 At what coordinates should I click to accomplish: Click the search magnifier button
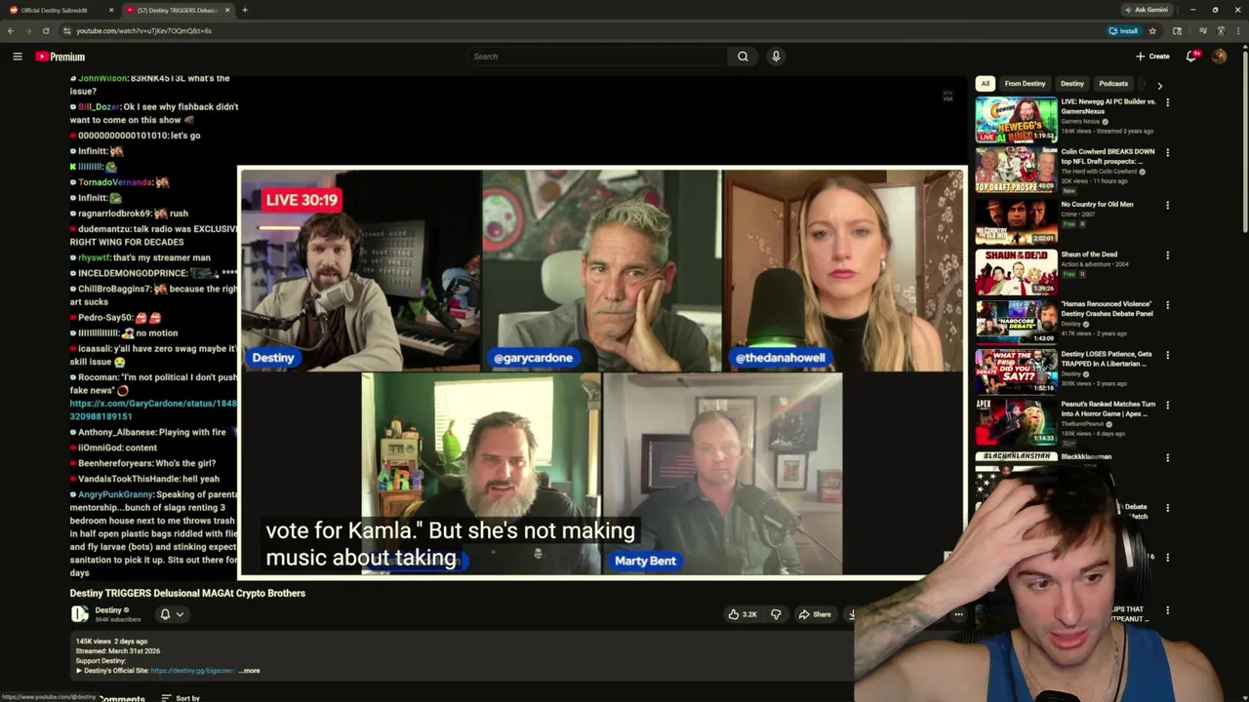pos(743,57)
